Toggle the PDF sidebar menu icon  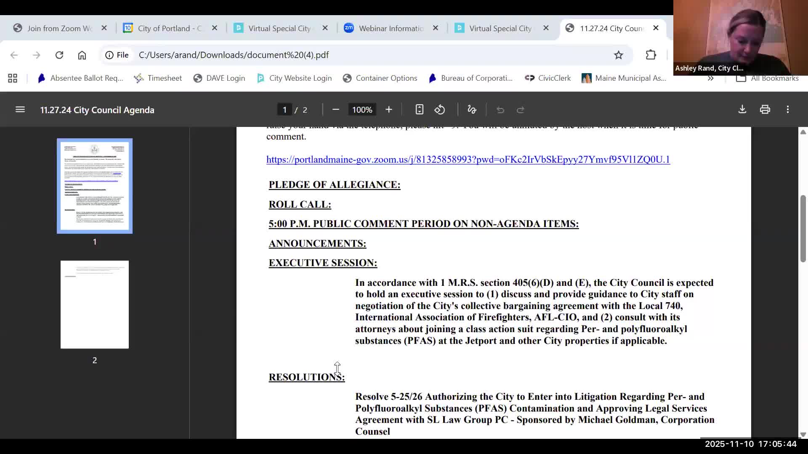(20, 110)
